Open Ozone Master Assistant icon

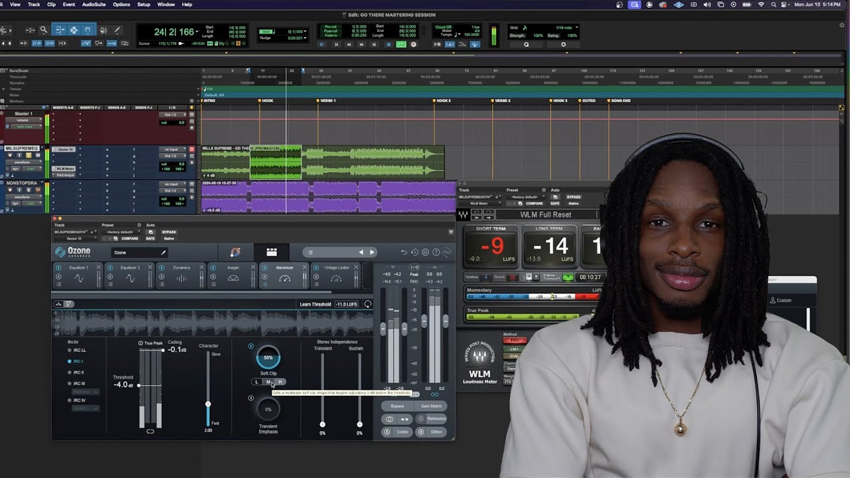(235, 252)
